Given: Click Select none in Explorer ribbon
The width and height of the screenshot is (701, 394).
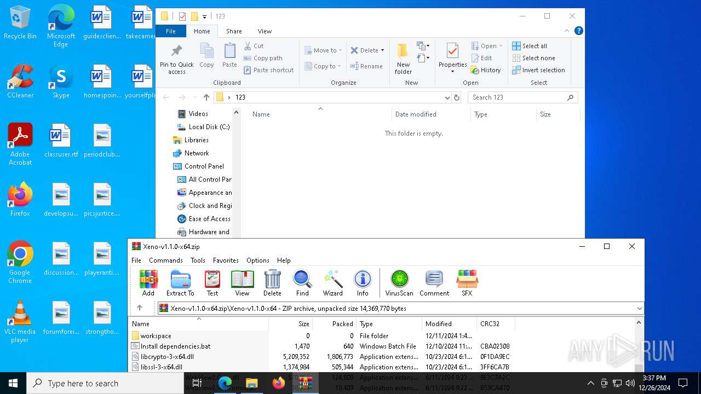Looking at the screenshot, I should click(533, 58).
